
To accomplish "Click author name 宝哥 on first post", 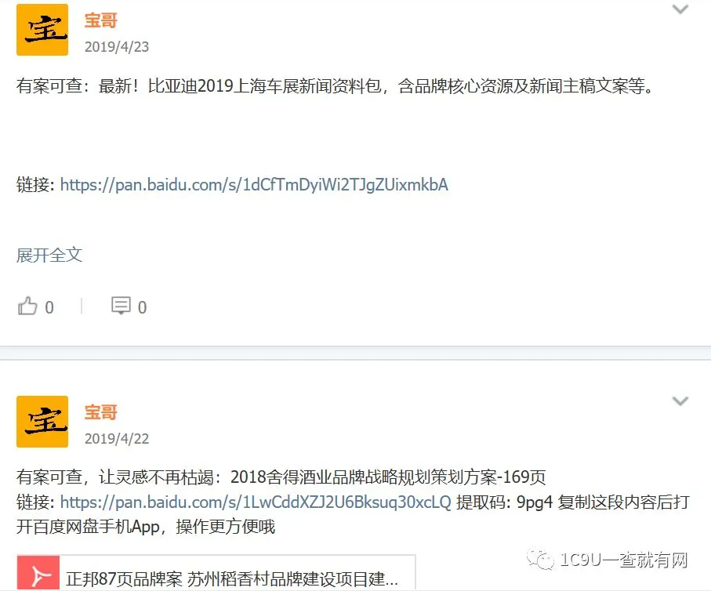I will click(100, 20).
